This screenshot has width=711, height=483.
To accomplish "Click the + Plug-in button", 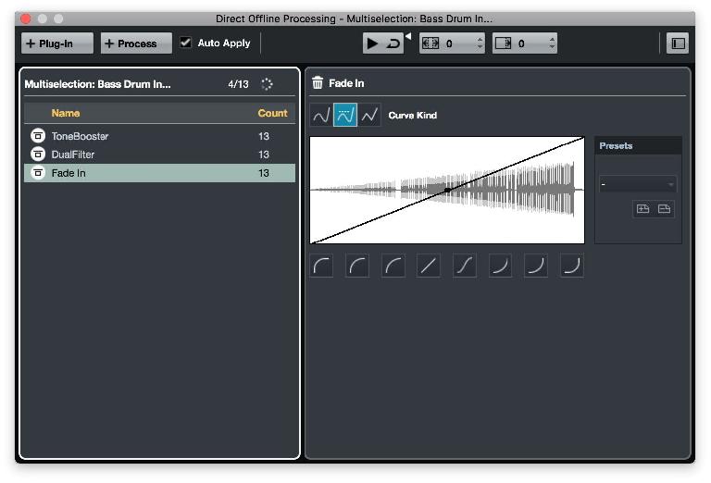I will click(57, 43).
